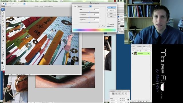Image resolution: width=183 pixels, height=103 pixels.
Task: Click the new adjustment layer icon
Action: point(141,101)
